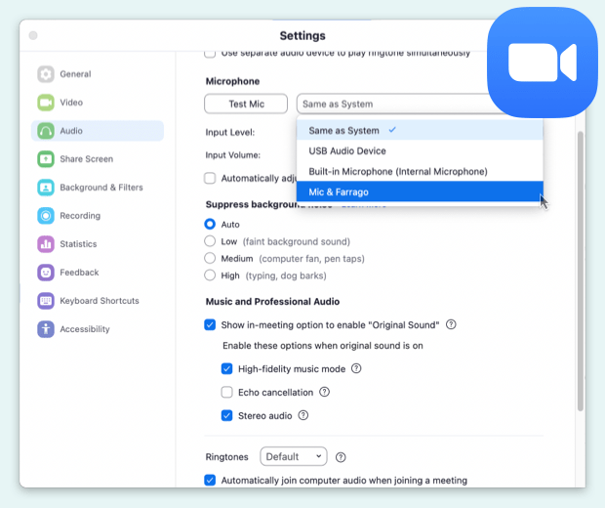
Task: Choose Built-in Microphone (Internal Microphone)
Action: [420, 171]
